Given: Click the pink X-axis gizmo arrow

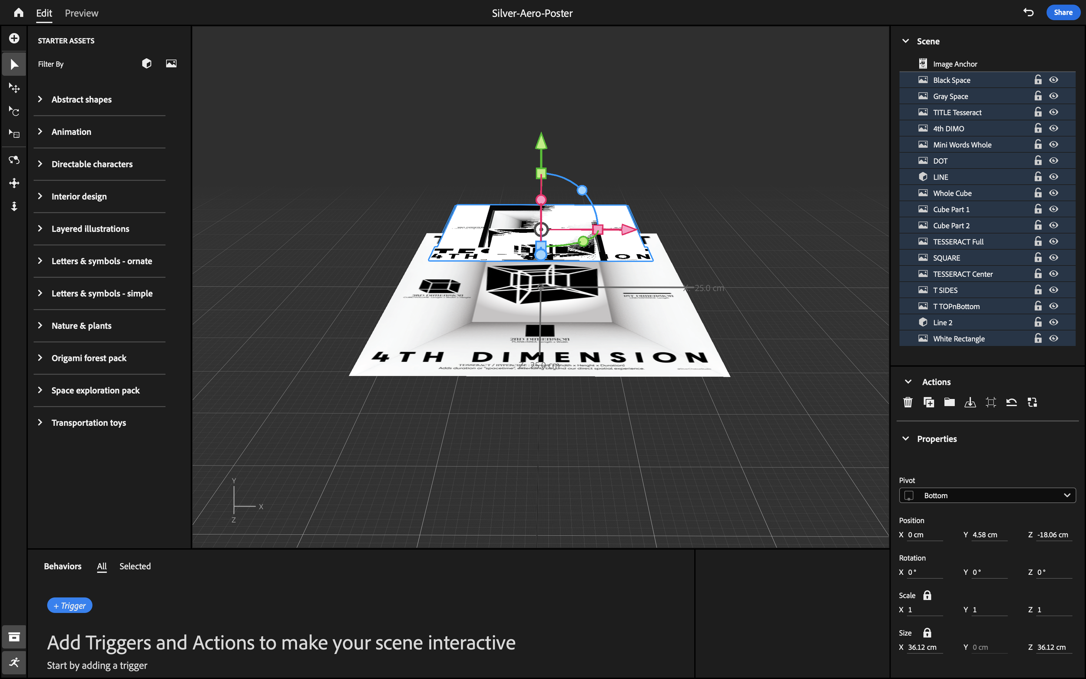Looking at the screenshot, I should click(x=629, y=229).
